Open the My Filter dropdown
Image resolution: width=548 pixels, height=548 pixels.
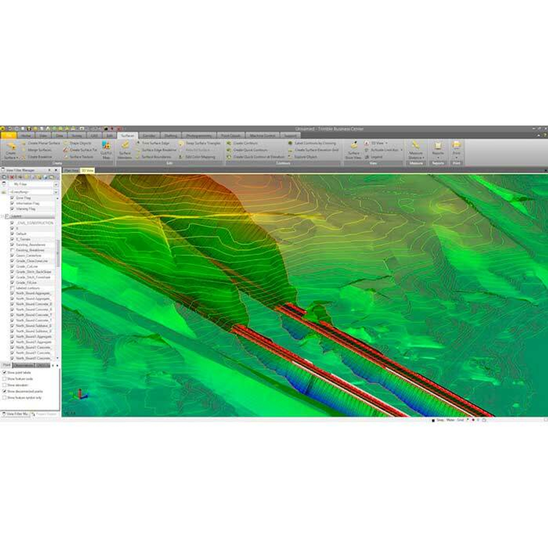56,184
